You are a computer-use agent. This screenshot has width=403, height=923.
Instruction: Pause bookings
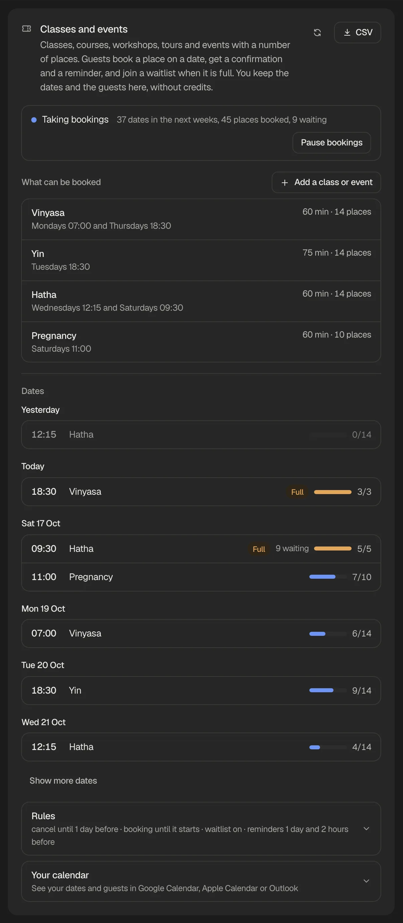(331, 143)
